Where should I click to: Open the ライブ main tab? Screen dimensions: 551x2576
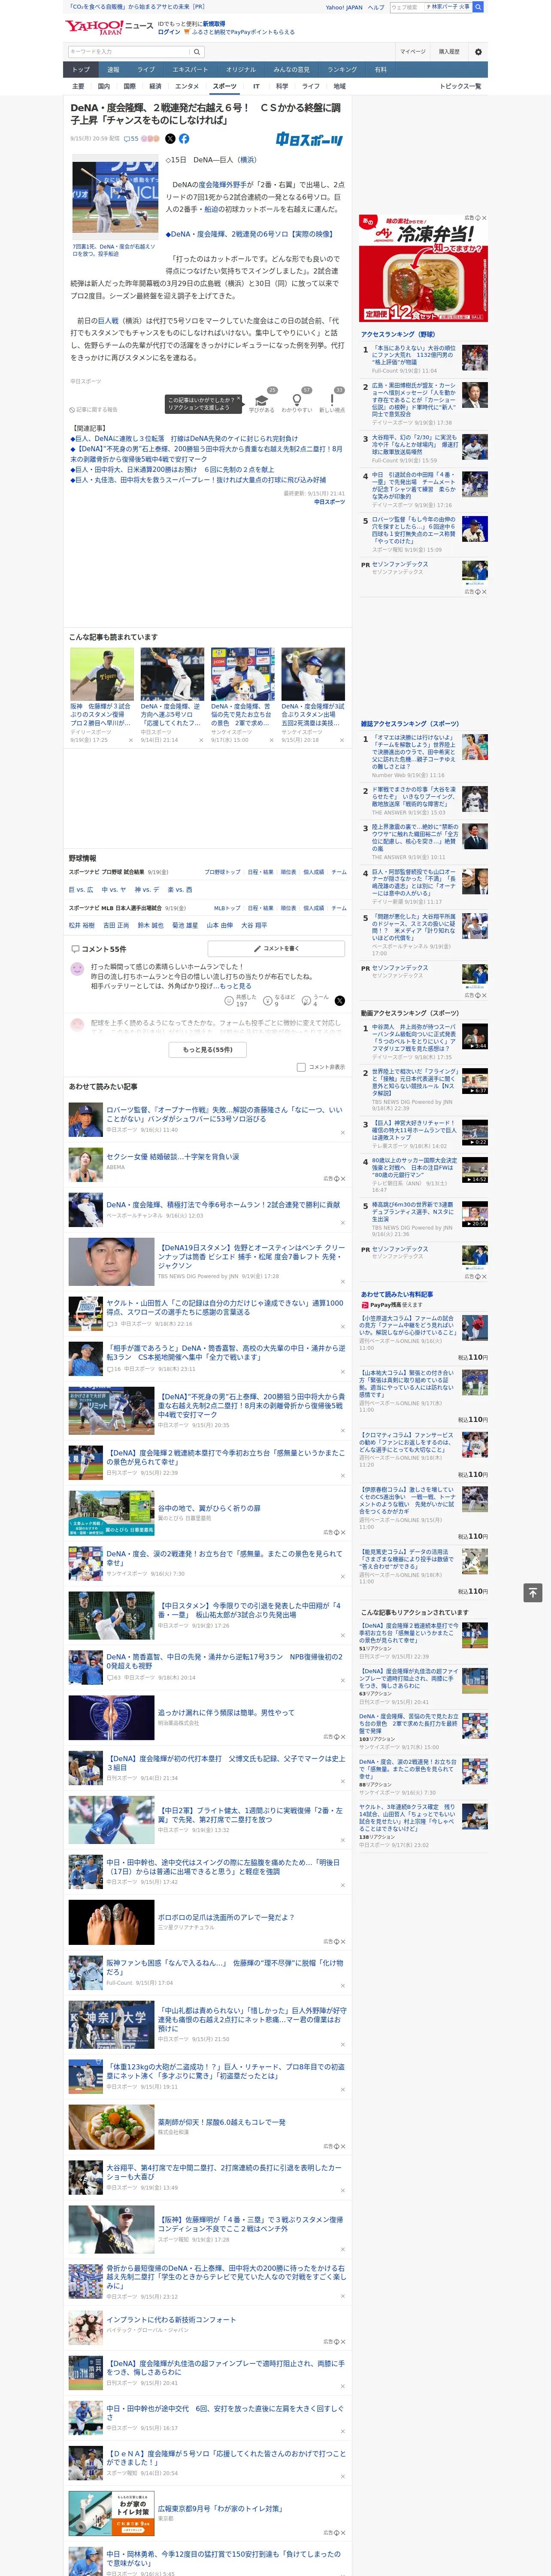(146, 69)
